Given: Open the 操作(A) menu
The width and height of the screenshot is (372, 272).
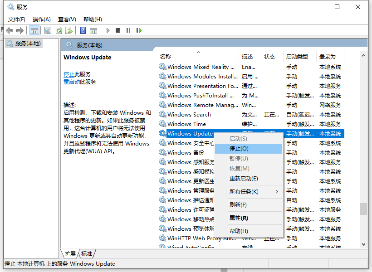Looking at the screenshot, I should coord(42,19).
